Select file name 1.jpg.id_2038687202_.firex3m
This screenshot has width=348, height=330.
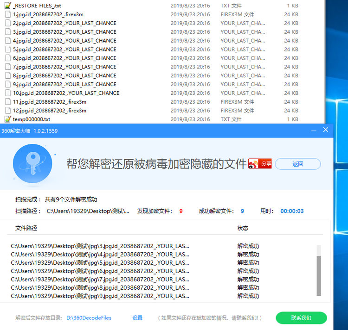coord(48,14)
